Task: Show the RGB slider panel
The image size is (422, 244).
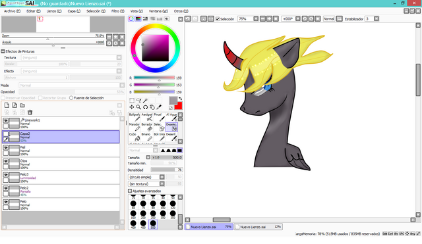Action: click(138, 19)
